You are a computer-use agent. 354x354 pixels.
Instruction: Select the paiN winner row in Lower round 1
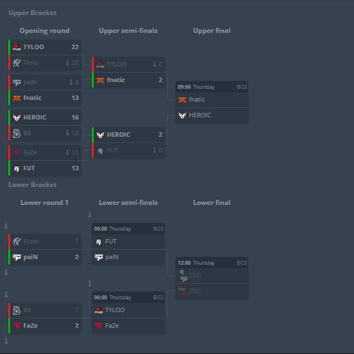[x=45, y=257]
